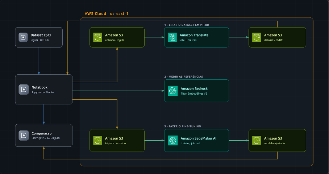Select the 'lote + marcas' subtitle
Screen dimensions: 329x174
tap(188, 40)
